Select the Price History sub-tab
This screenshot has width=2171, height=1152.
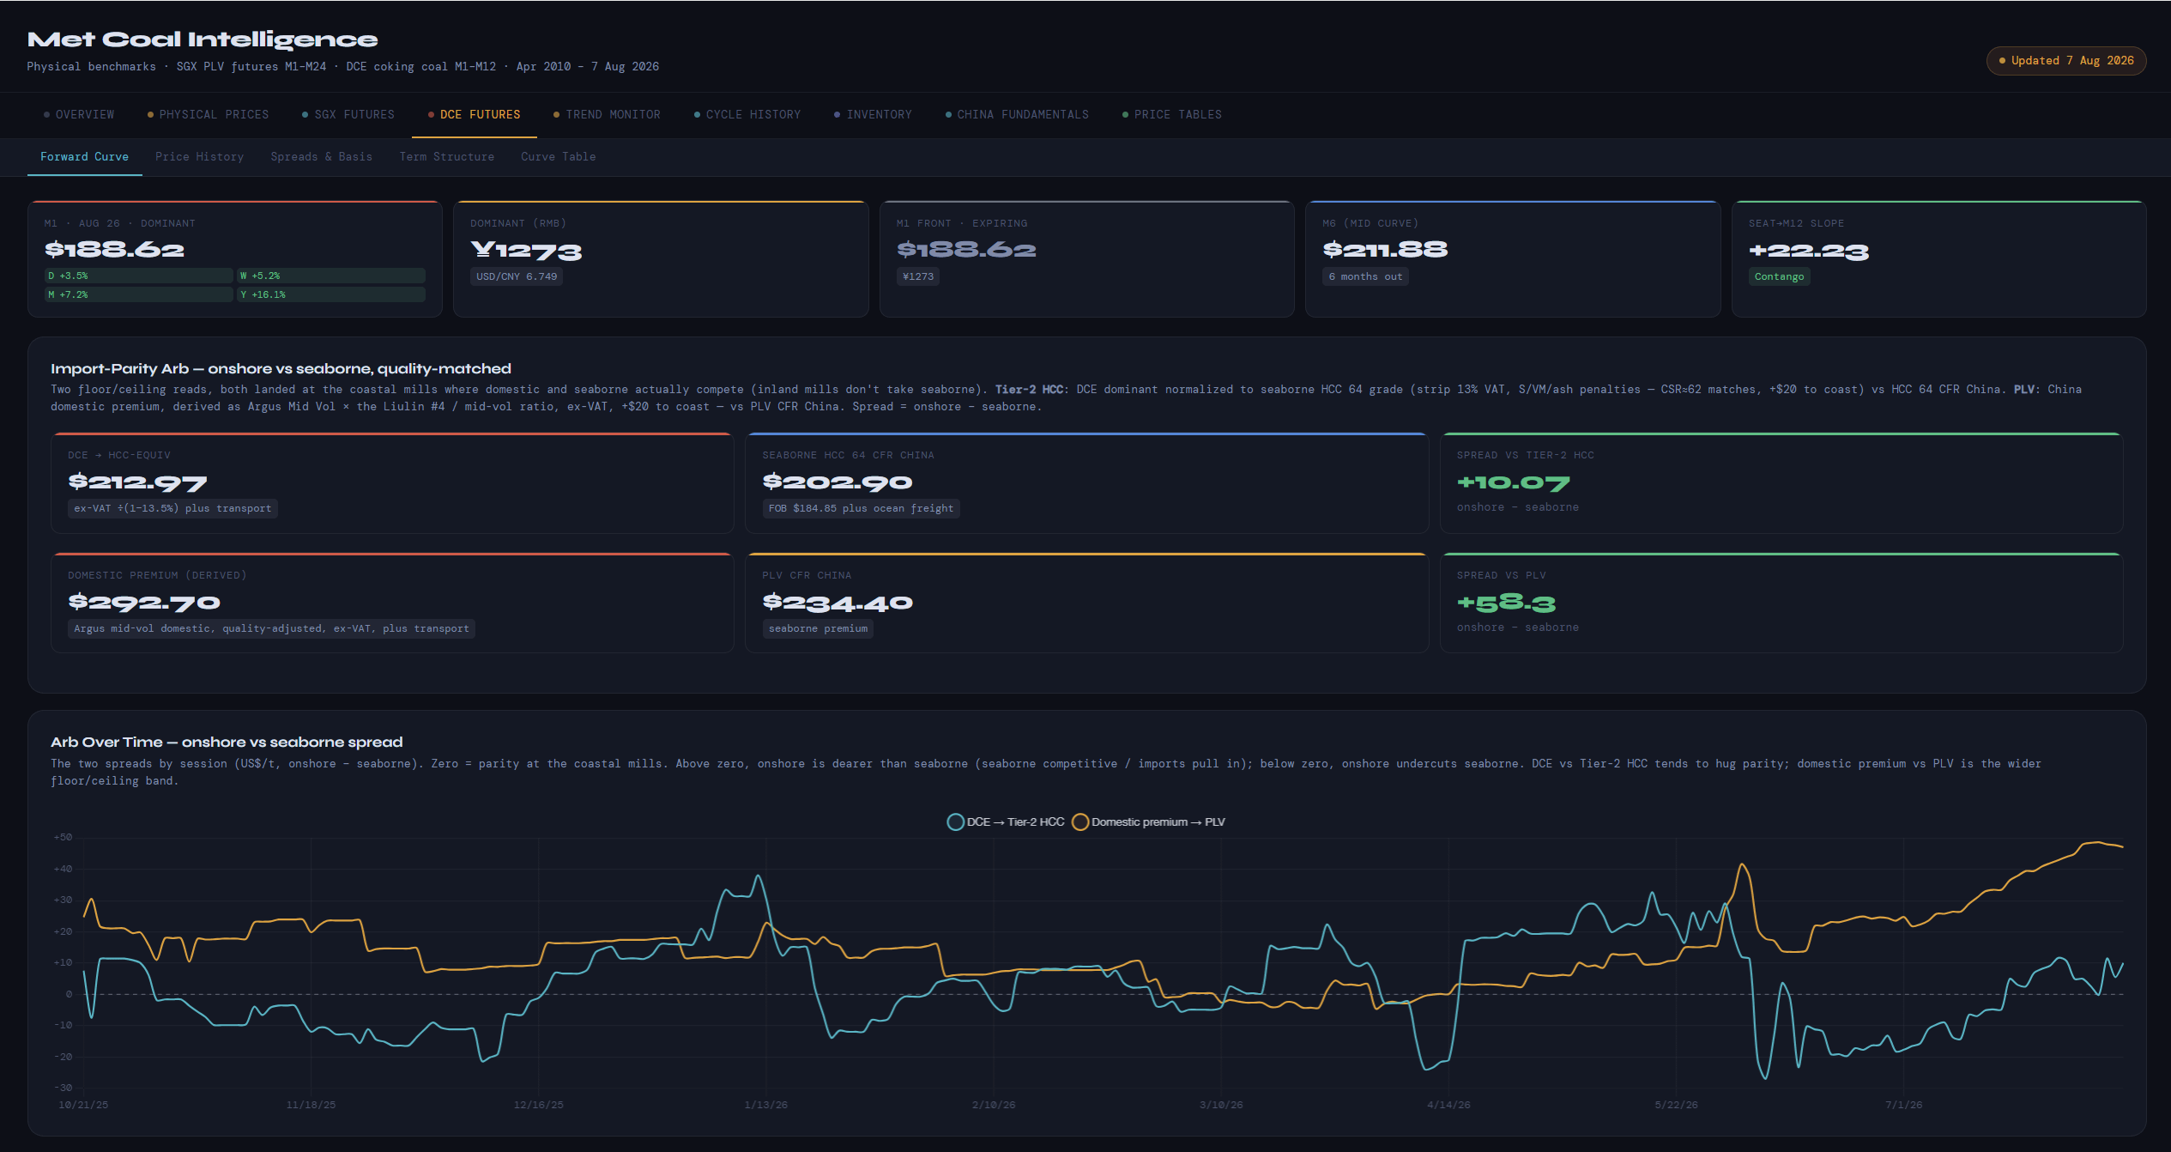[199, 156]
